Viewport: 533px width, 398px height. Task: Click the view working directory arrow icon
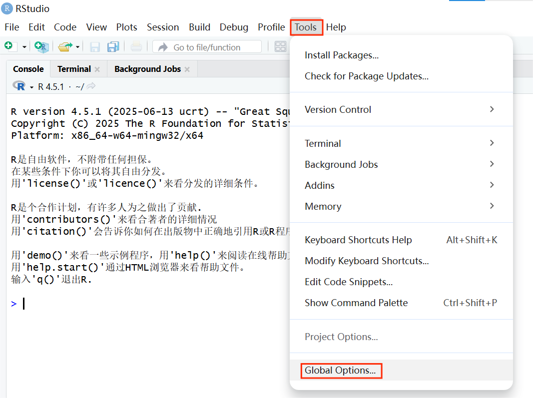[x=91, y=86]
